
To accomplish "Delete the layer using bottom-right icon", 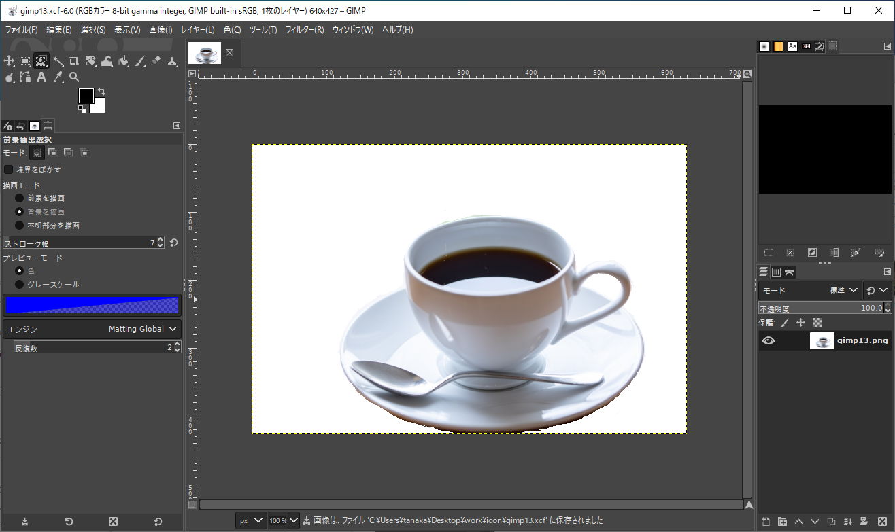I will pos(882,521).
